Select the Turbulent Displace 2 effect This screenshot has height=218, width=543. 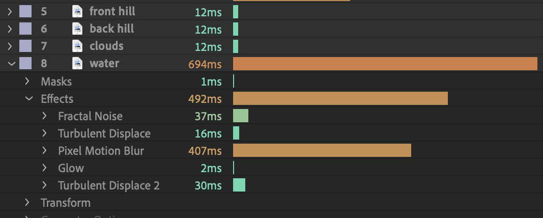click(x=108, y=185)
